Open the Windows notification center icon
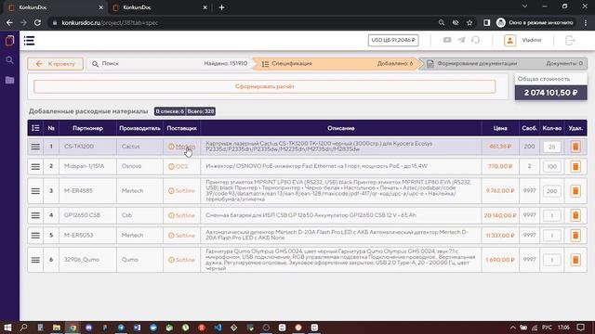 pyautogui.click(x=580, y=328)
